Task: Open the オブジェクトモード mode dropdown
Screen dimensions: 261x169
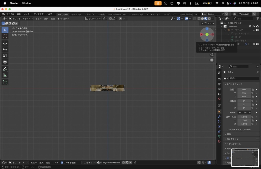Action: (21, 19)
